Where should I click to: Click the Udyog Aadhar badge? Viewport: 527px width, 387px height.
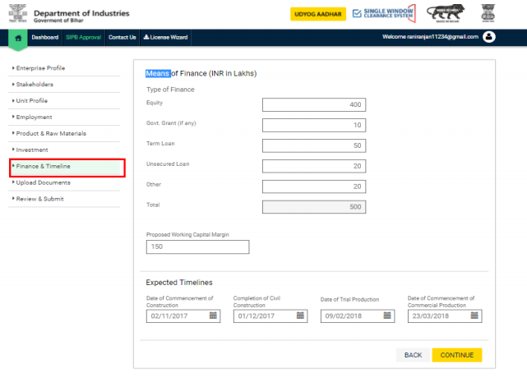pyautogui.click(x=317, y=14)
